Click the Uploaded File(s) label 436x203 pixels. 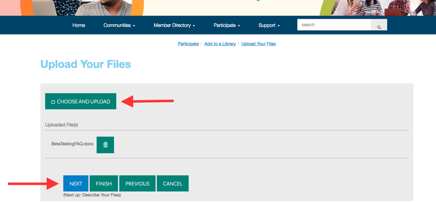coord(61,125)
